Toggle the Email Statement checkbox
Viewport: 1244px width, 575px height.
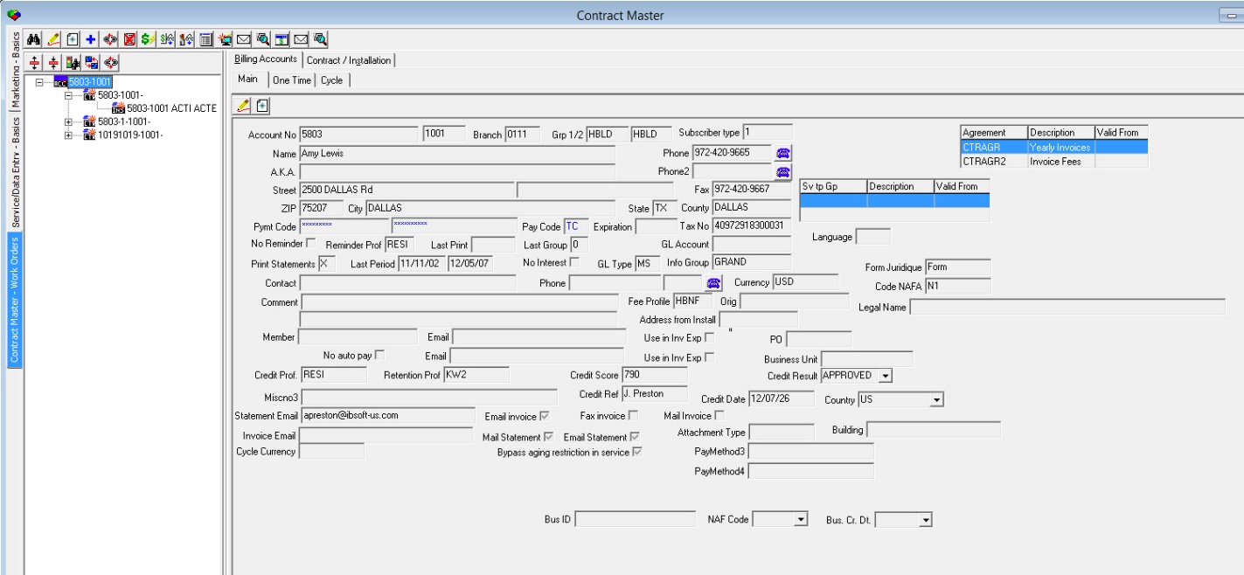[x=635, y=435]
